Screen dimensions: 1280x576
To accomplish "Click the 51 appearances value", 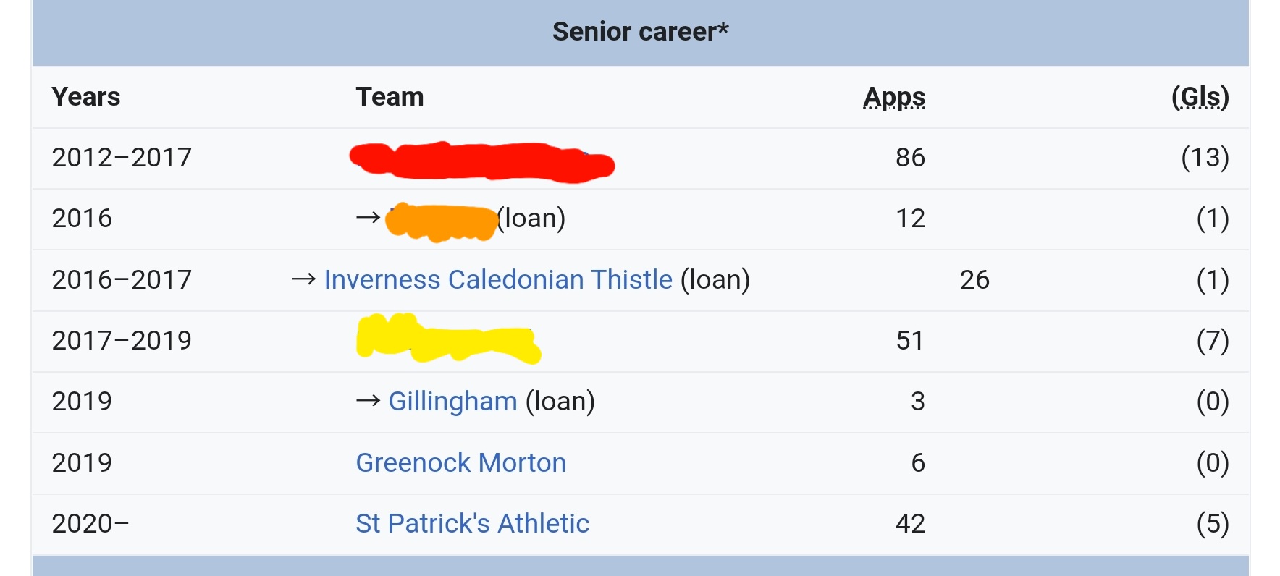I will 910,341.
